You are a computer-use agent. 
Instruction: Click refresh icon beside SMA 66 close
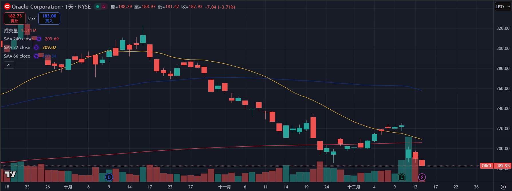[36, 56]
